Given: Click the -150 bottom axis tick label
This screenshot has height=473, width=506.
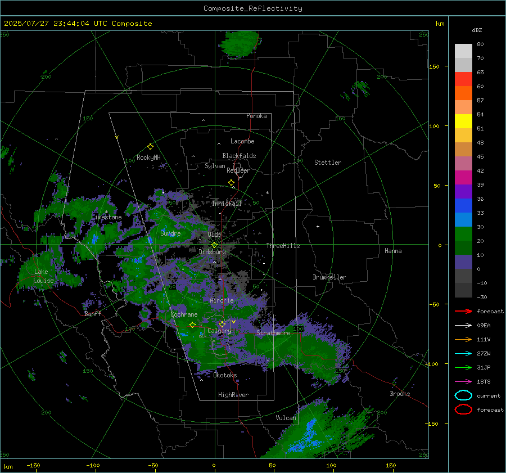Looking at the screenshot, I should tap(33, 465).
